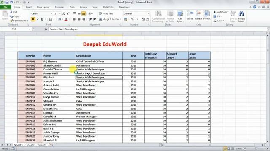270x151 pixels.
Task: Toggle Bold formatting
Action: (x=33, y=19)
